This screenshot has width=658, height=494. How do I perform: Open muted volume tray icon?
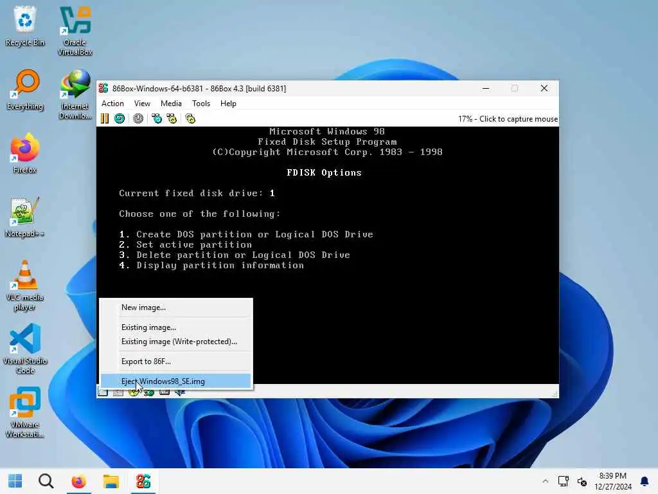pos(582,481)
